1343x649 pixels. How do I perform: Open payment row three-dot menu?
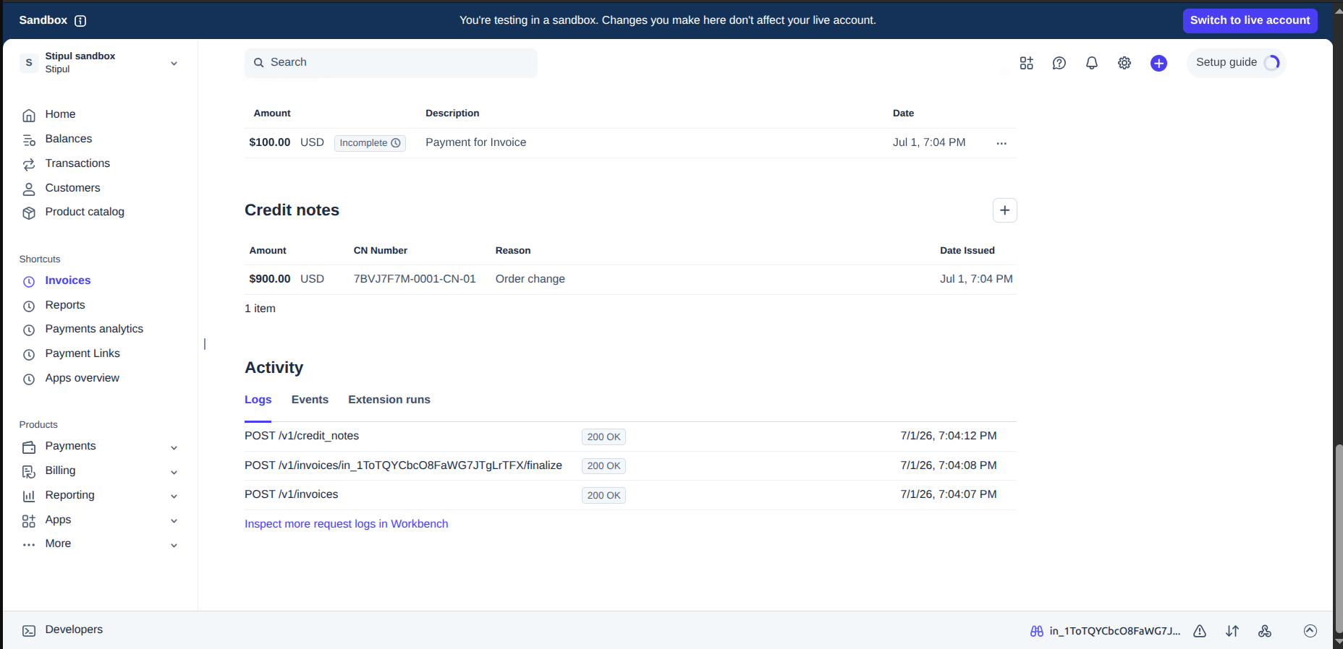pos(1001,143)
